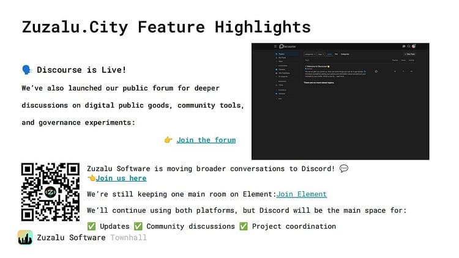Click the speaking head emoji beside 'Discourse is Live!'
The height and width of the screenshot is (258, 459).
click(x=26, y=70)
